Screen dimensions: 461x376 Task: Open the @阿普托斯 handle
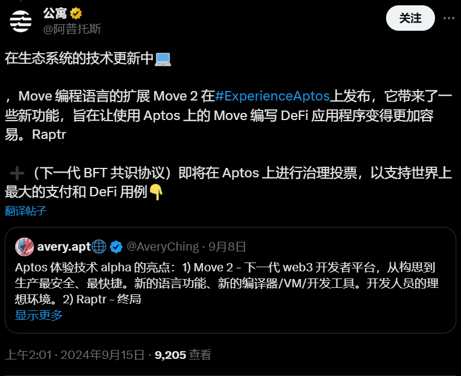[72, 29]
